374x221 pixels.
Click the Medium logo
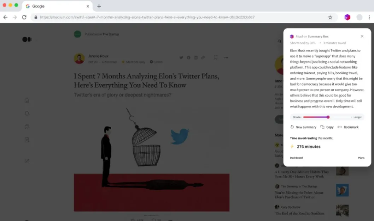tap(27, 39)
